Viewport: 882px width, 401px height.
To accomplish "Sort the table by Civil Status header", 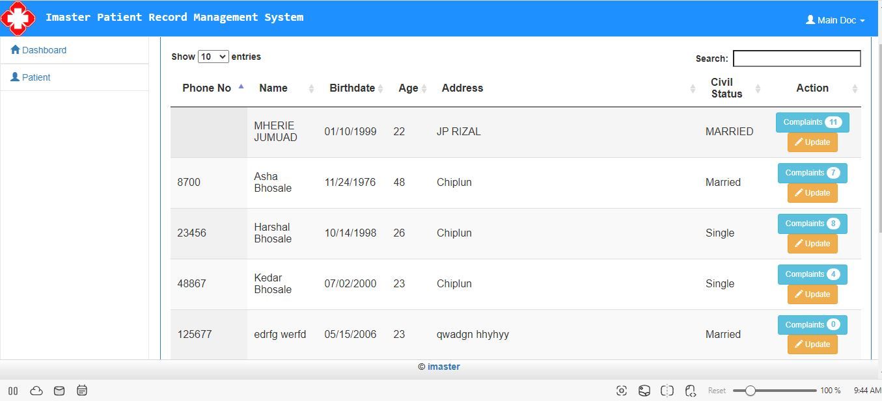I will [726, 88].
